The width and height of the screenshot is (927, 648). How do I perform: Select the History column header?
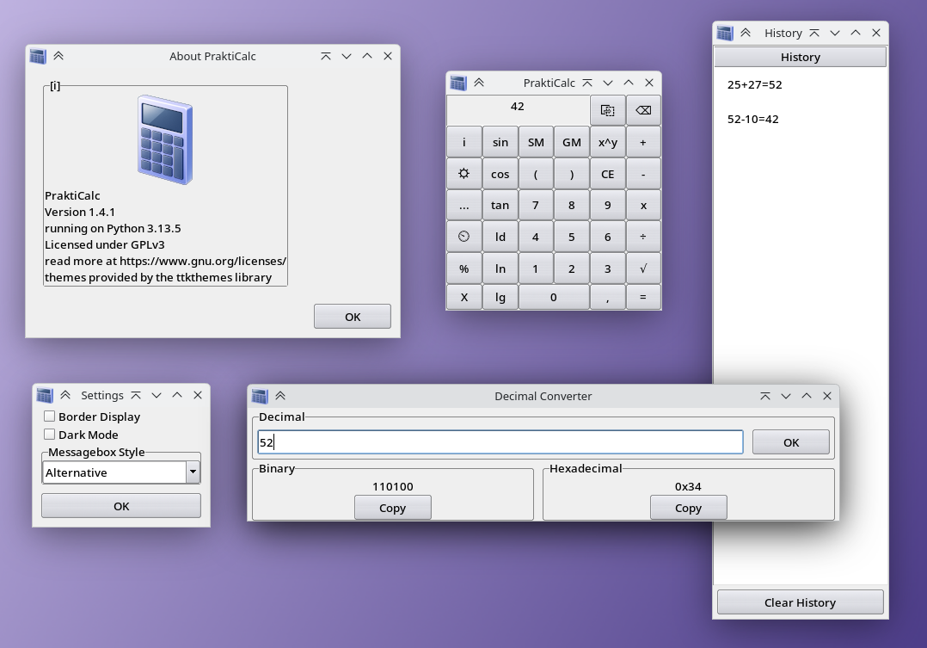click(x=800, y=57)
